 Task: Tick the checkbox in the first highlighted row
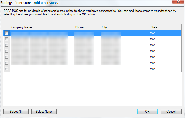pyautogui.click(x=6, y=33)
